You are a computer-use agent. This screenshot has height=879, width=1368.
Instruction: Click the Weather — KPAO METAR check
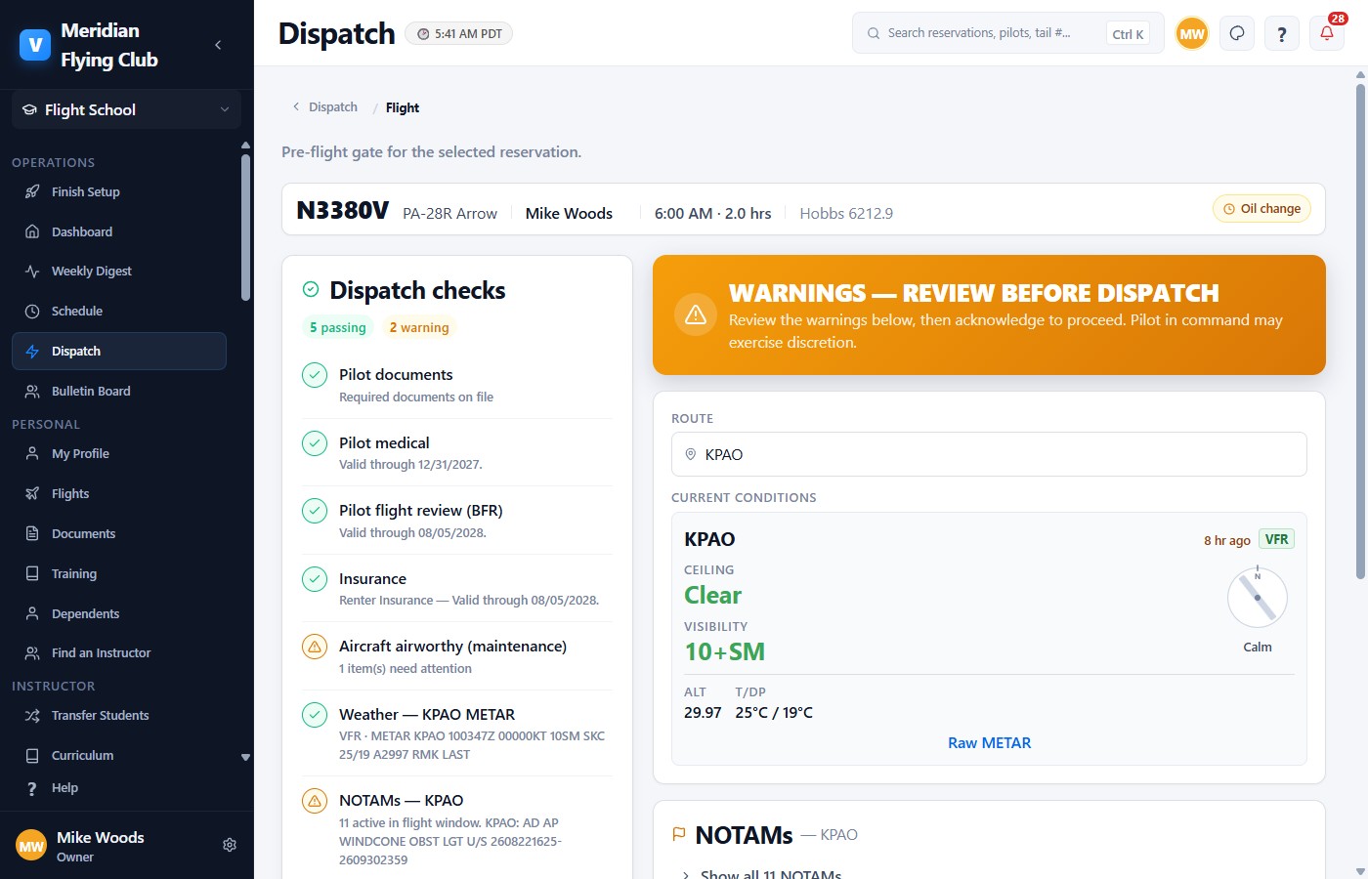(457, 733)
